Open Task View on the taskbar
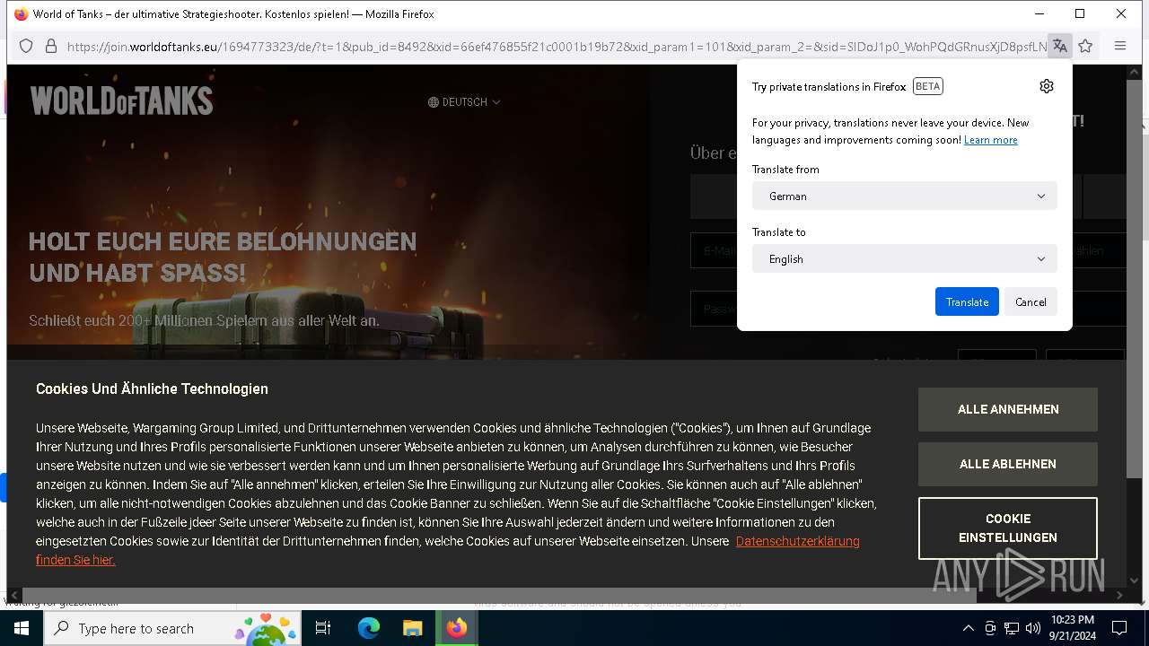 click(323, 628)
